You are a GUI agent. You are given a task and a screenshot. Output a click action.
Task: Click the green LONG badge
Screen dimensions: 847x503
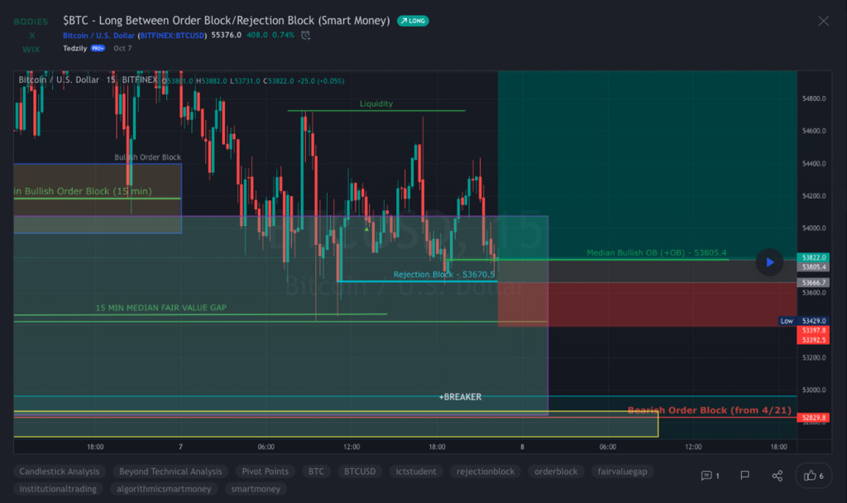(x=413, y=21)
